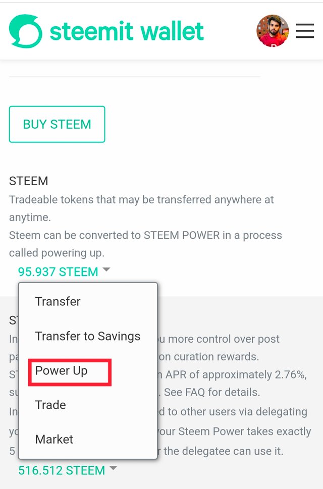Open Market from the dropdown list

(x=55, y=440)
